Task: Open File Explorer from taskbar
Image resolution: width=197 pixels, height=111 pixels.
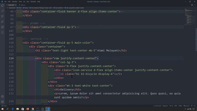Action: pos(18,109)
